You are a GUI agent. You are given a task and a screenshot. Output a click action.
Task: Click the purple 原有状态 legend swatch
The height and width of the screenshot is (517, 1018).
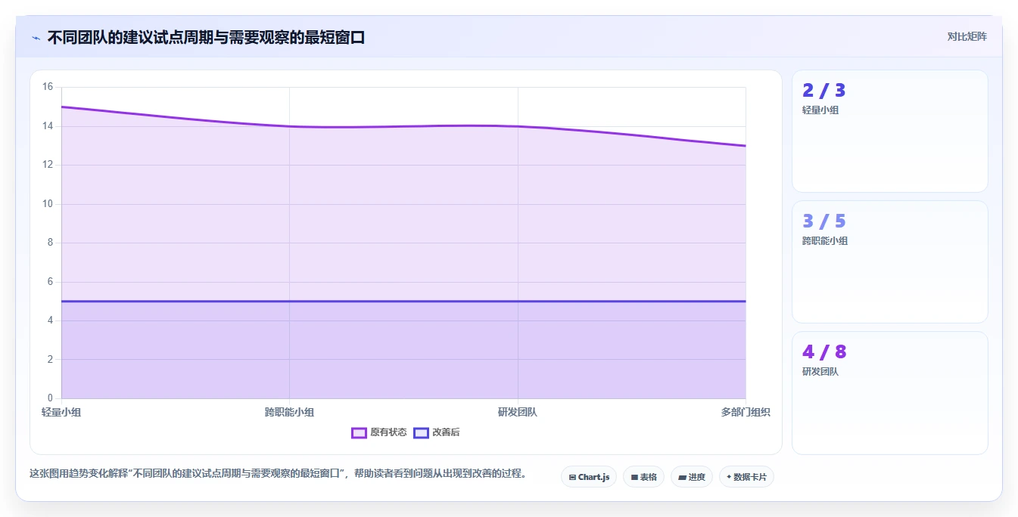(x=359, y=432)
